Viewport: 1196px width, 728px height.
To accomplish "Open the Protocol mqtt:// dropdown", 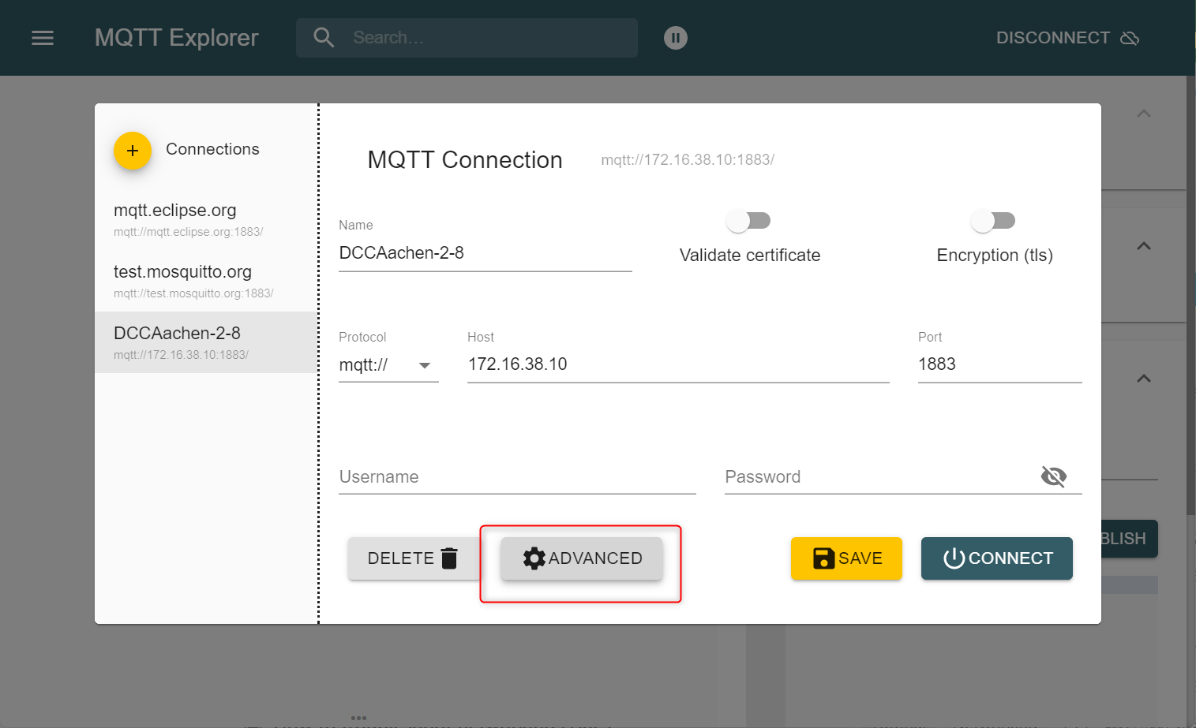I will [388, 365].
